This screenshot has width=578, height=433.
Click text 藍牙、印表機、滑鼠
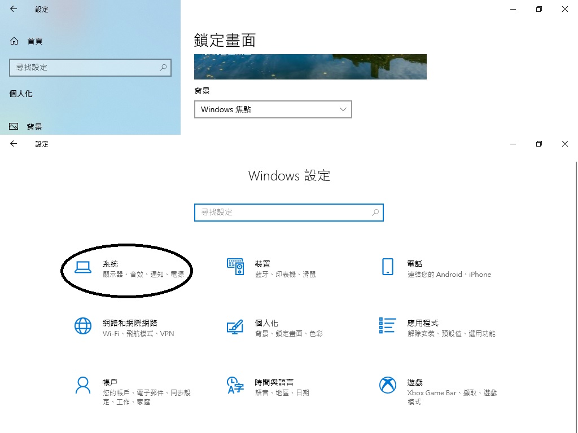(285, 275)
